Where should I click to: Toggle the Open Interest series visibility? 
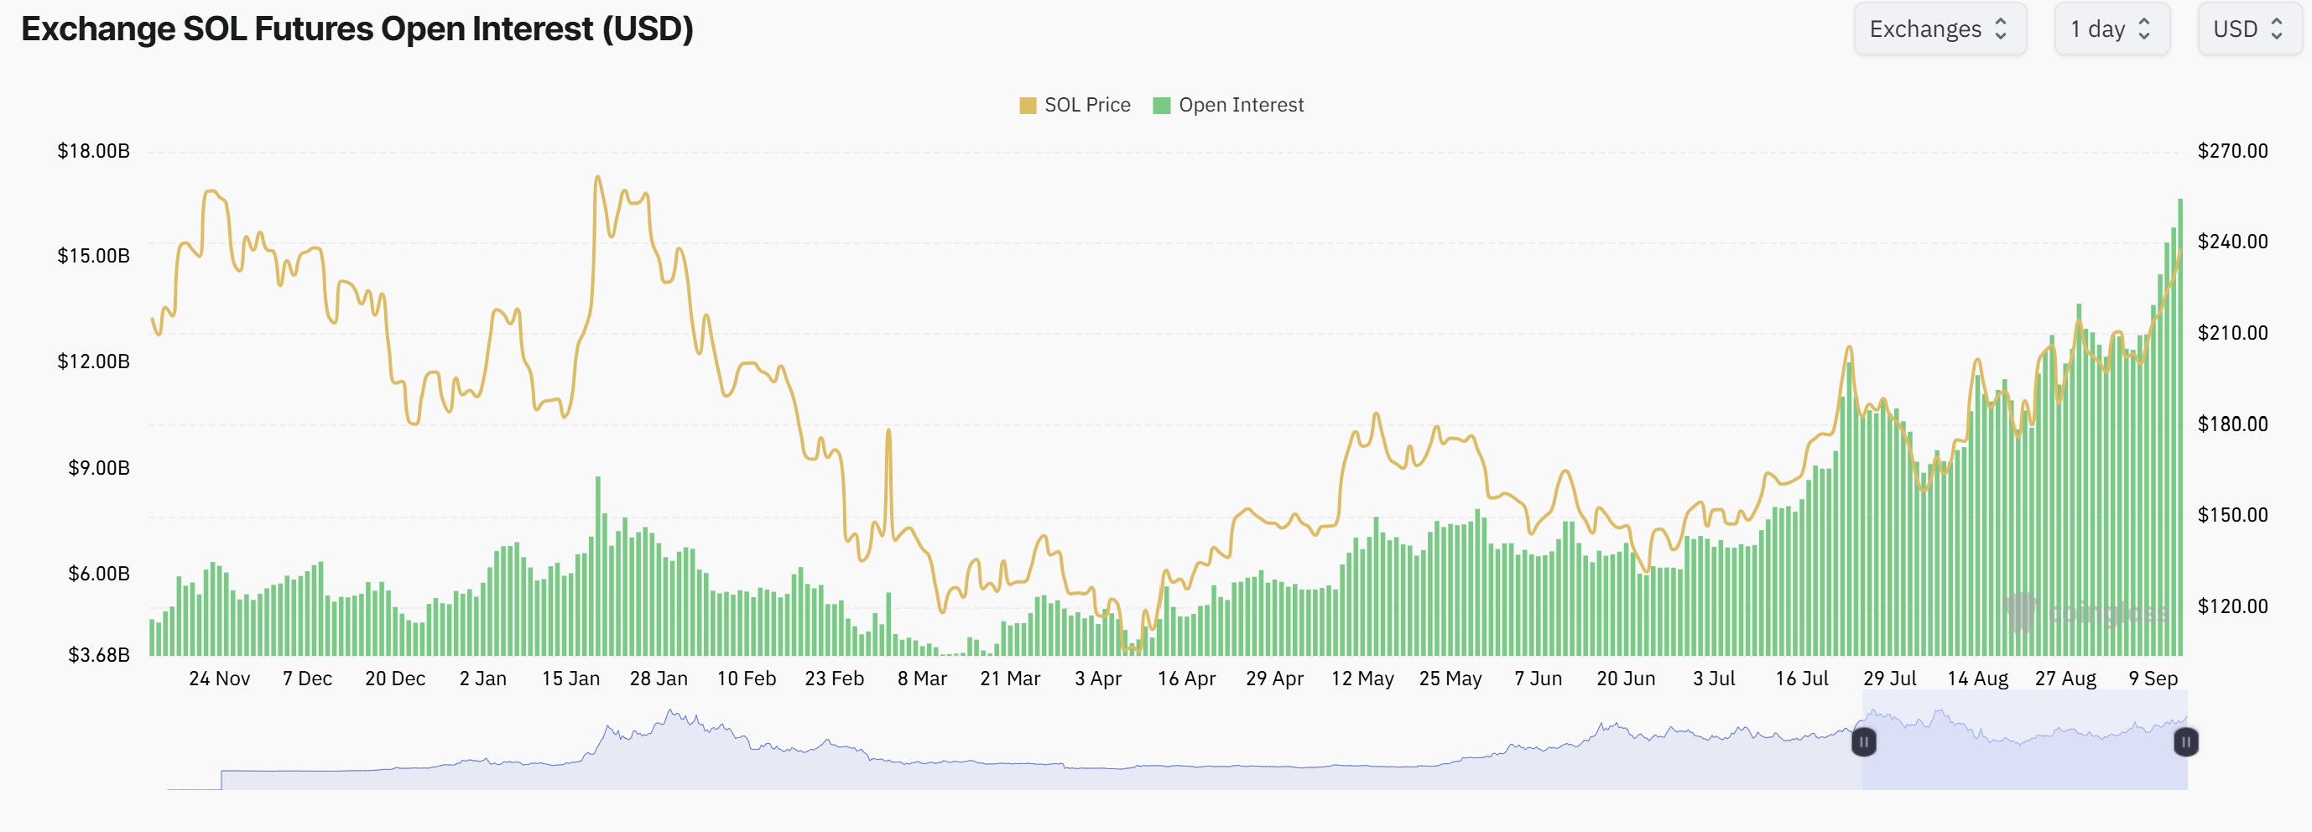tap(1229, 104)
